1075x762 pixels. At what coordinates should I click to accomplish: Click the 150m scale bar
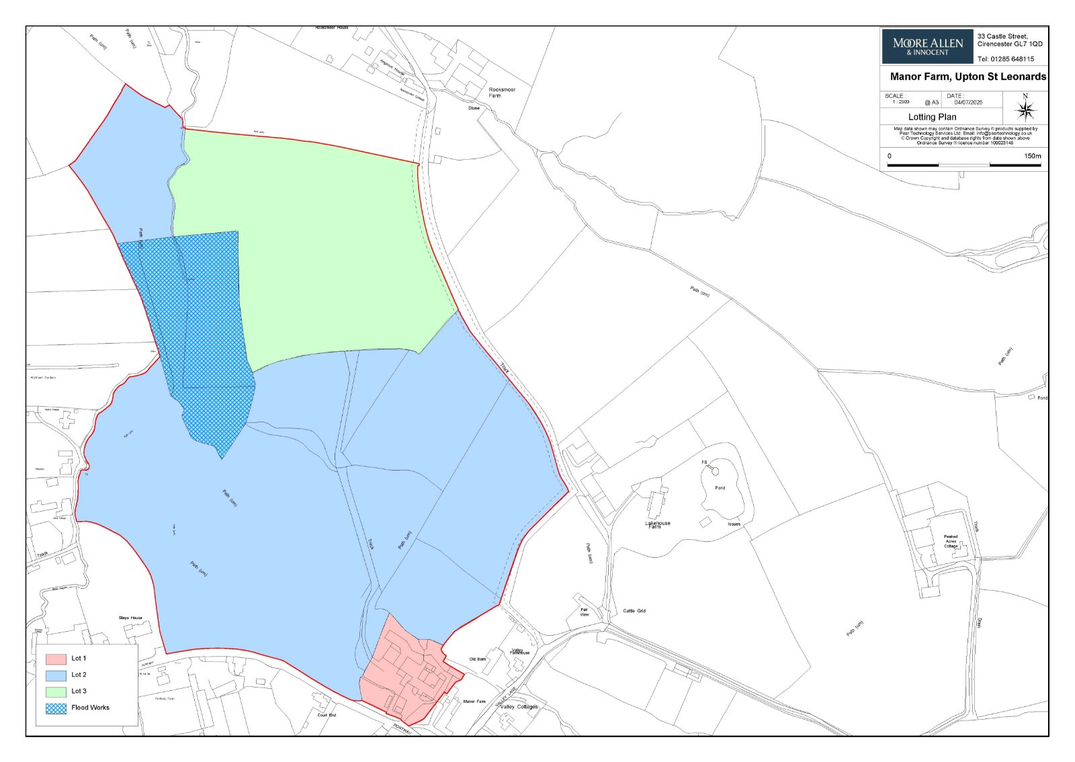(964, 164)
